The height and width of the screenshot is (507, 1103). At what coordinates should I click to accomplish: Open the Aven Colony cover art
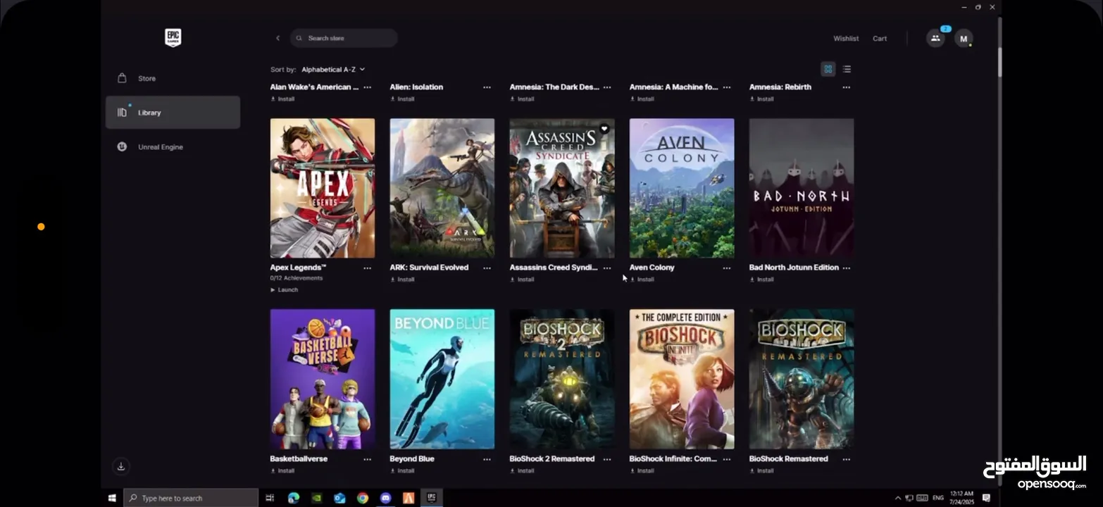(682, 188)
